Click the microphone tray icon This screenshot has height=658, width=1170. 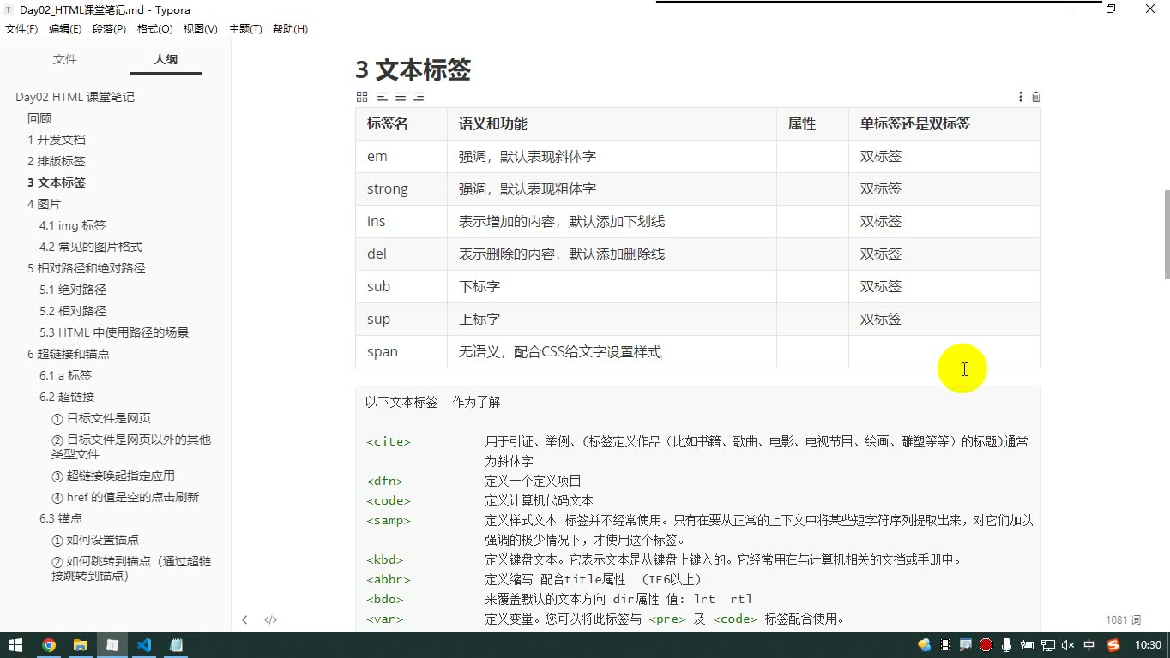point(1007,645)
